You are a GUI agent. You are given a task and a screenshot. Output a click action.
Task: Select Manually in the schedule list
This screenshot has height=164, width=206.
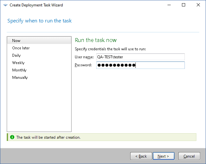[20, 78]
